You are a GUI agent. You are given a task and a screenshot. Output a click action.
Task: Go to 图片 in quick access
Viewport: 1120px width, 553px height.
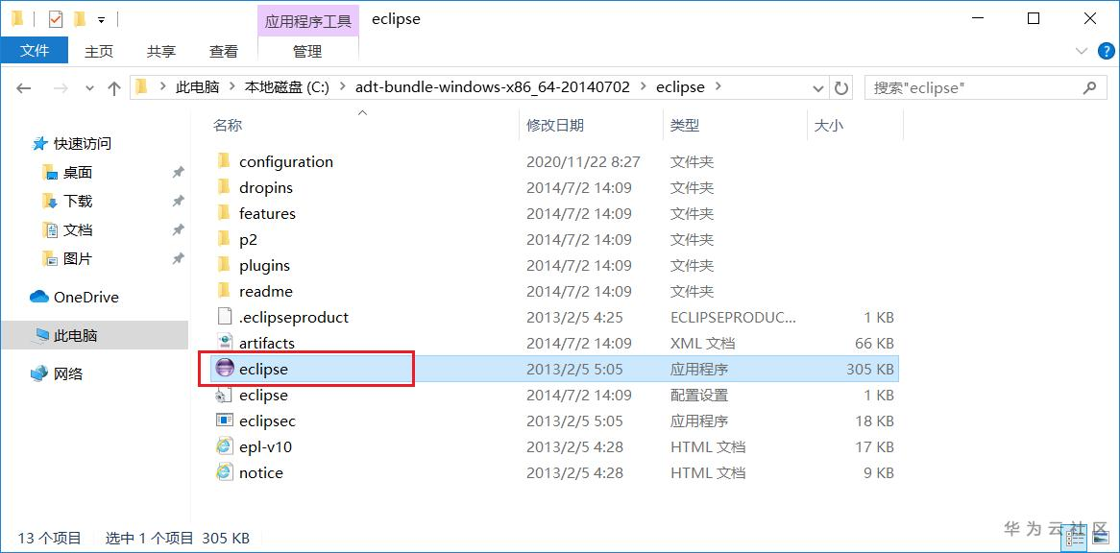click(67, 258)
